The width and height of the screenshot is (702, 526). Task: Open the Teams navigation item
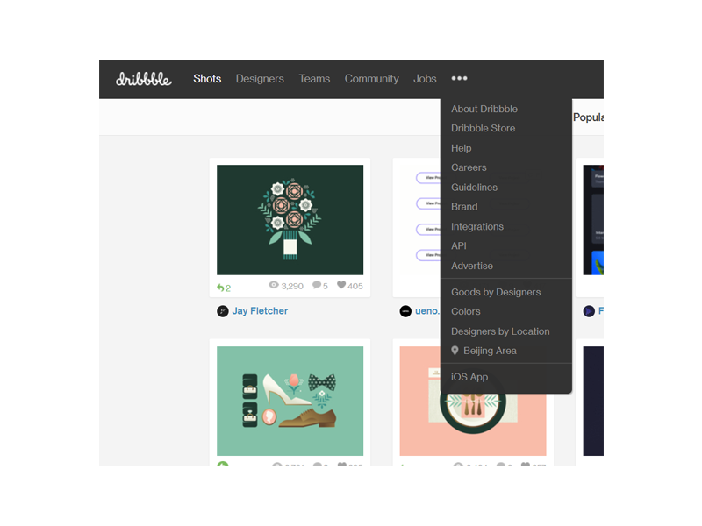tap(314, 79)
